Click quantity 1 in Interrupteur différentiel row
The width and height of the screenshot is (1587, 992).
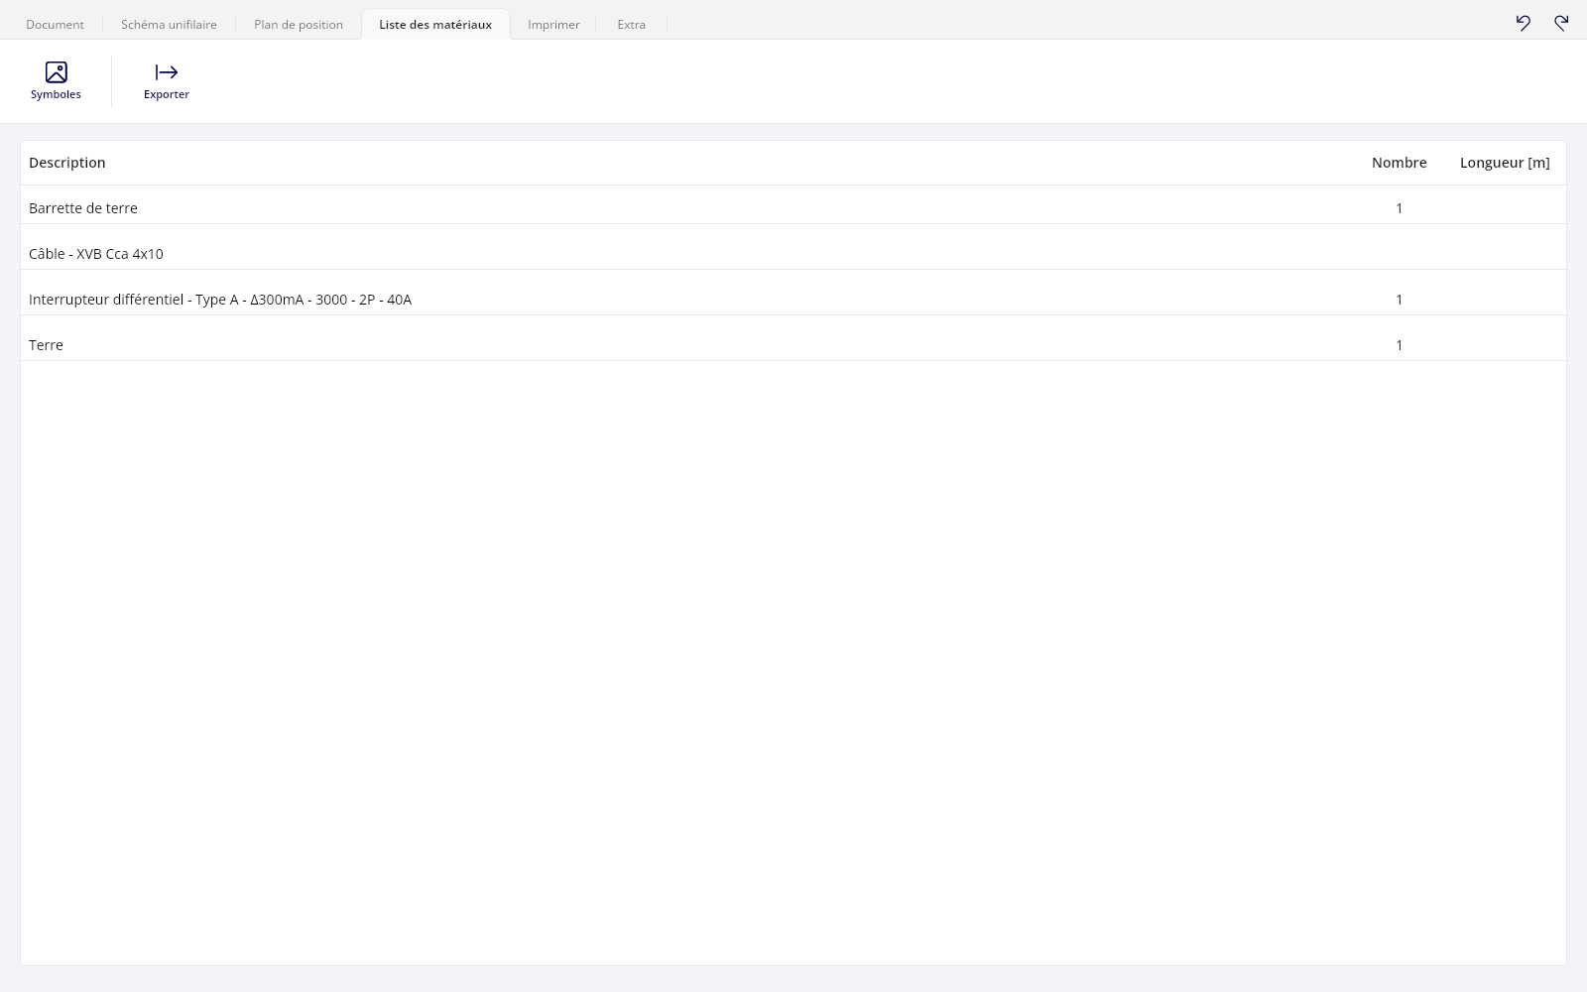[x=1399, y=300]
